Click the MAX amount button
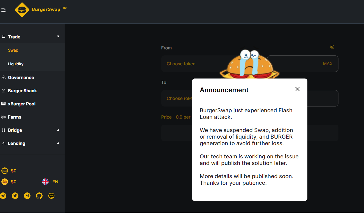This screenshot has width=364, height=213. tap(328, 64)
